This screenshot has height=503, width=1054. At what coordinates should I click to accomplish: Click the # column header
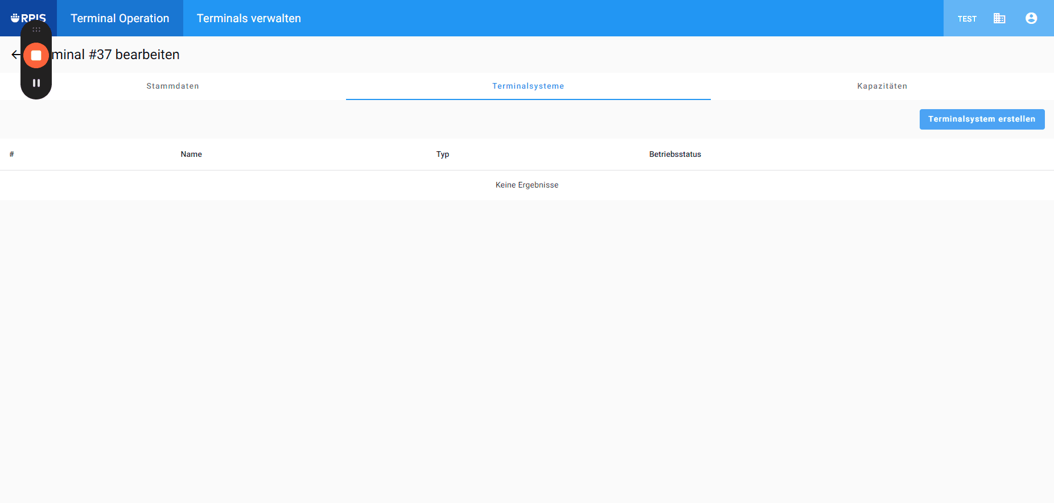point(11,154)
